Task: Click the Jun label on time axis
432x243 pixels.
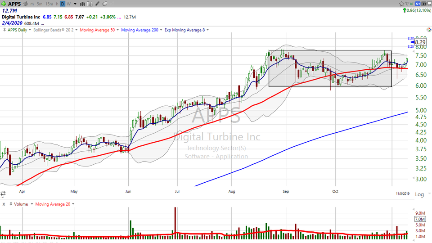Action: tap(128, 191)
